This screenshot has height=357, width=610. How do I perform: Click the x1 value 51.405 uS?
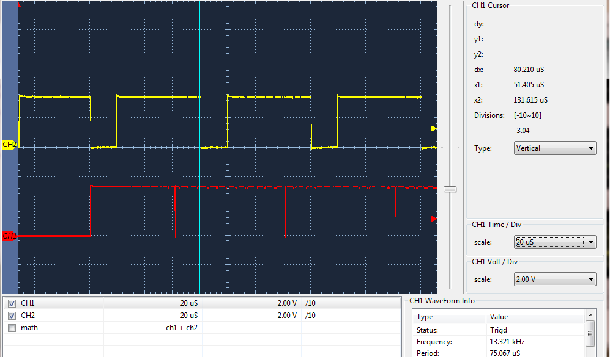pyautogui.click(x=529, y=85)
